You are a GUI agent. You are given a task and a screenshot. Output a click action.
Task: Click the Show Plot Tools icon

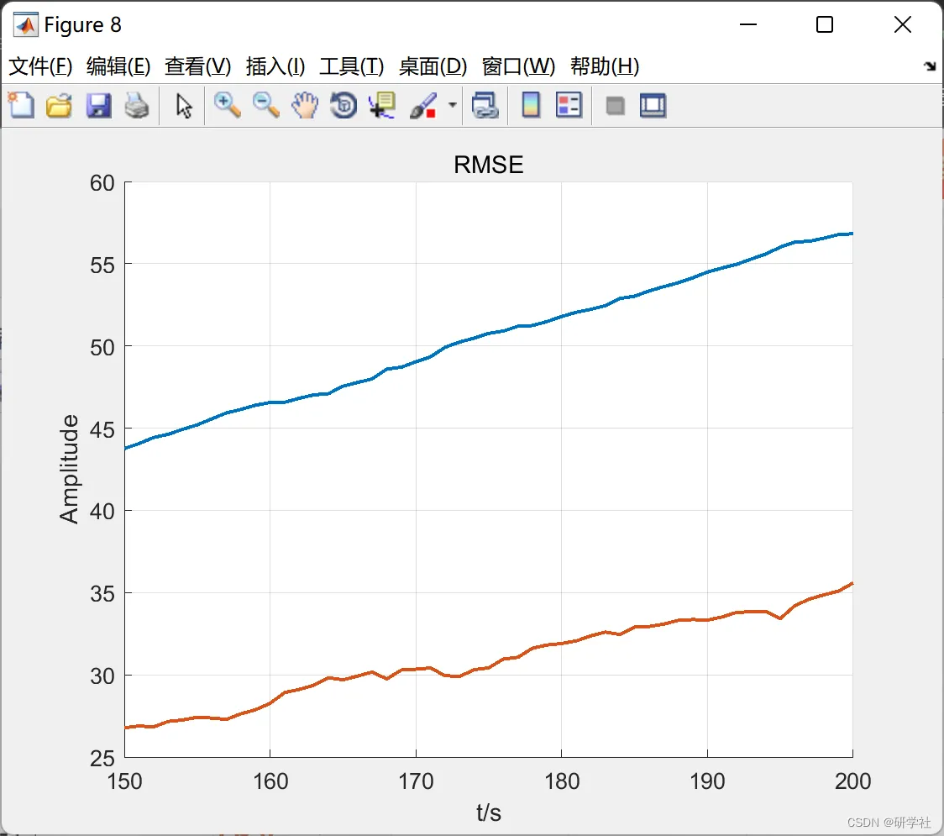[653, 105]
